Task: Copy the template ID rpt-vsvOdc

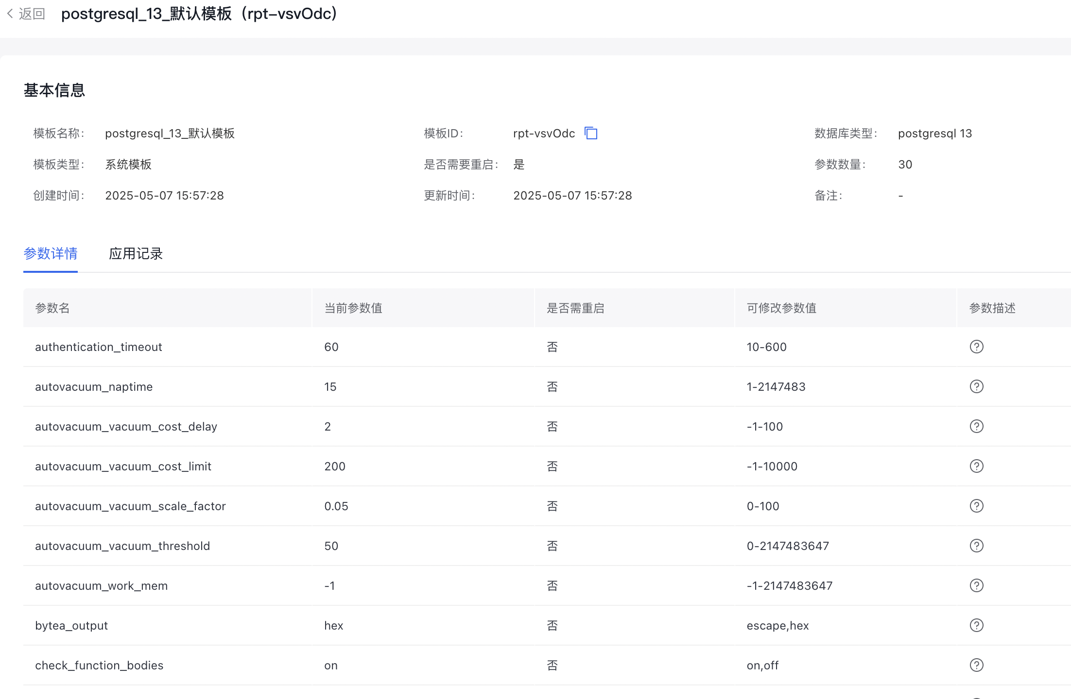Action: [591, 133]
